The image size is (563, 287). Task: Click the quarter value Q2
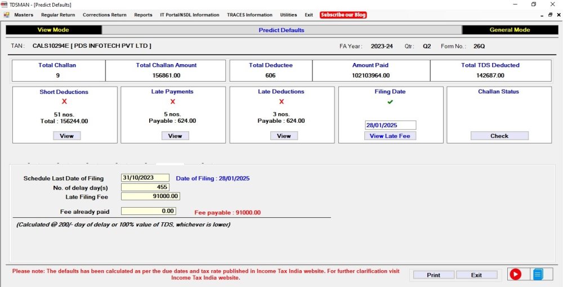click(x=427, y=46)
